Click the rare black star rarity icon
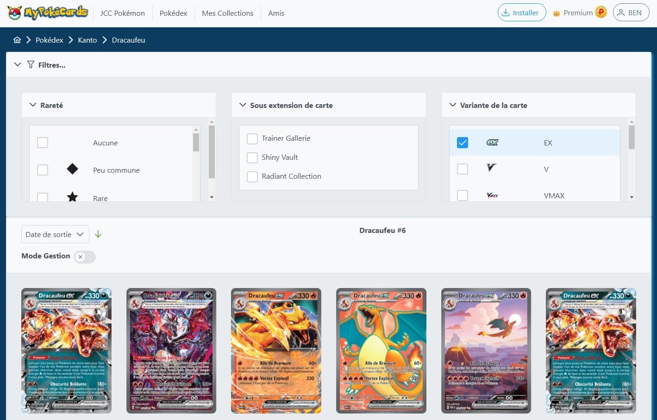This screenshot has height=420, width=657. pos(72,197)
